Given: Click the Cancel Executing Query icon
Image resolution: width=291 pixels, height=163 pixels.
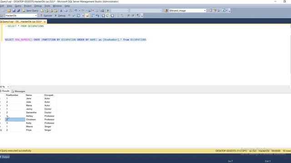Looking at the screenshot, I should 69,15.
